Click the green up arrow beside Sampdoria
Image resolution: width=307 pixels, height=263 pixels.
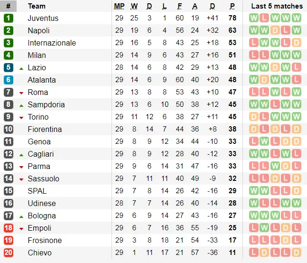(21, 105)
